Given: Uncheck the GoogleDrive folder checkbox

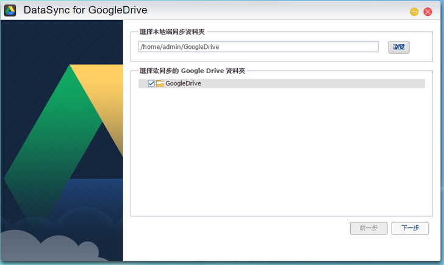Looking at the screenshot, I should click(151, 83).
